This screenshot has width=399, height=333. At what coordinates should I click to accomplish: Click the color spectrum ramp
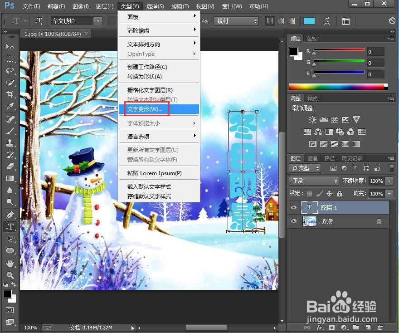[x=338, y=87]
